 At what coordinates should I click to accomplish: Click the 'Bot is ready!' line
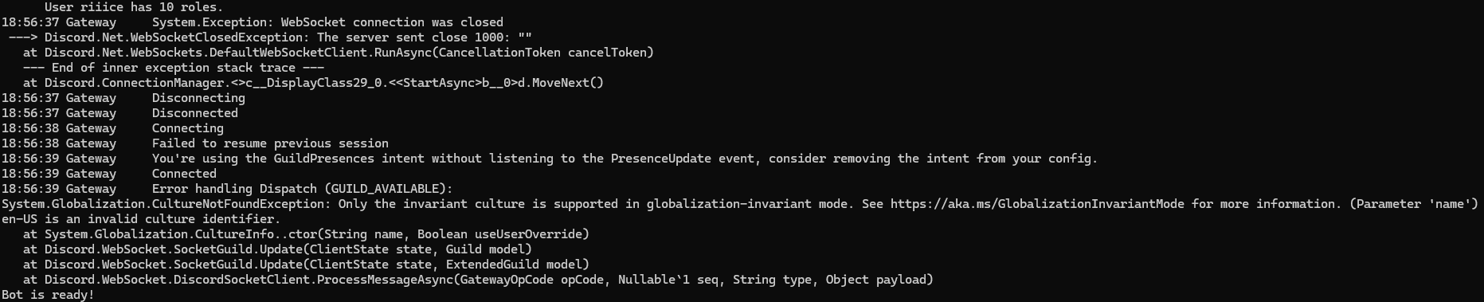[48, 295]
